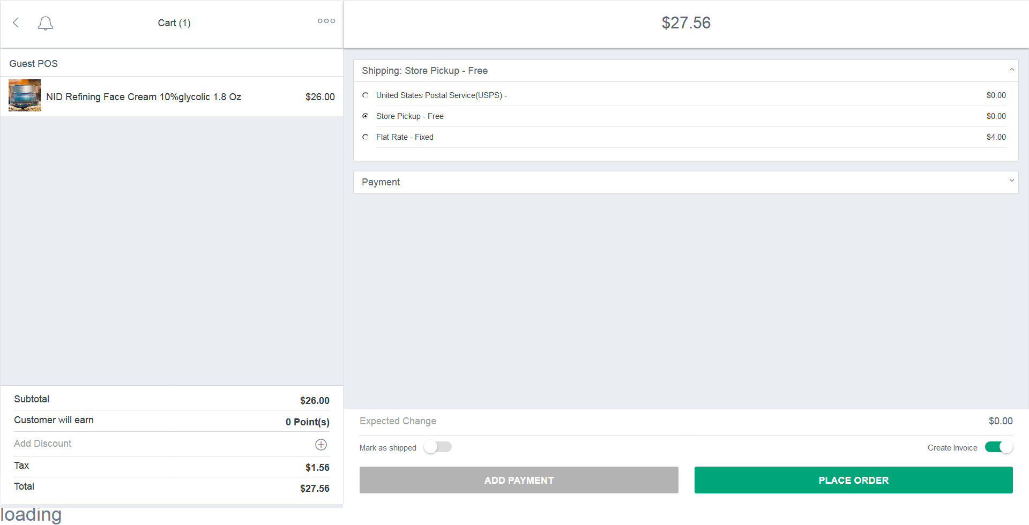
Task: Go back using the left arrow icon
Action: pos(16,22)
